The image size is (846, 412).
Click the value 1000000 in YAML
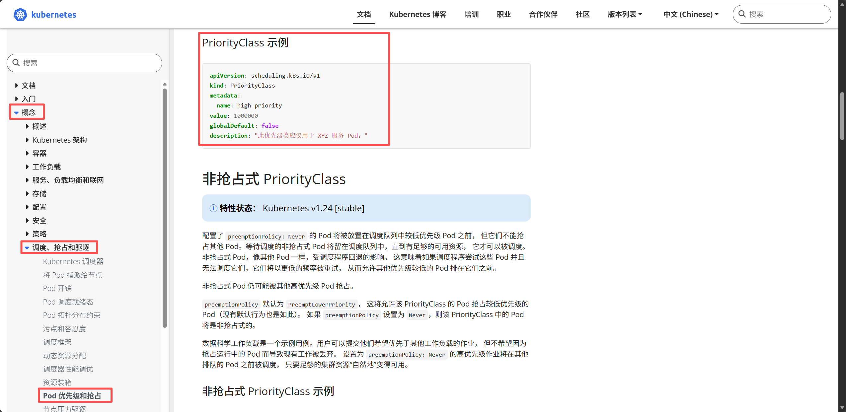(246, 116)
